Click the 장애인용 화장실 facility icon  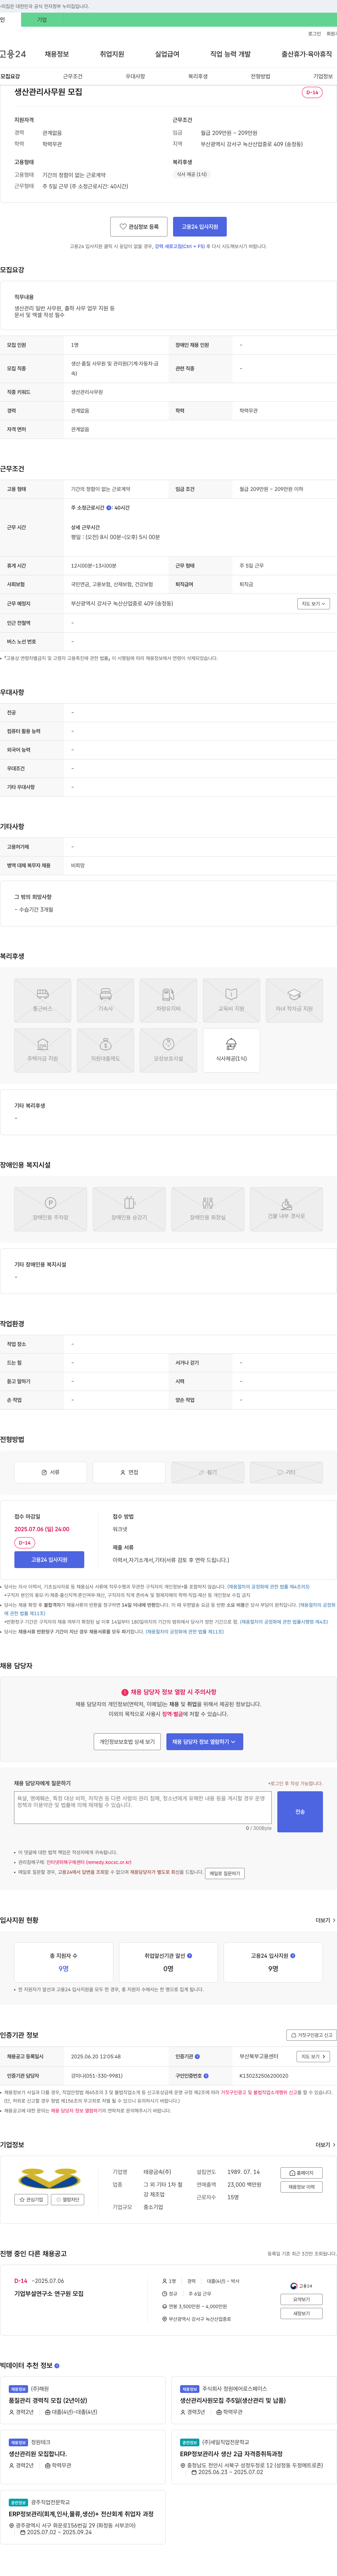tap(208, 1203)
